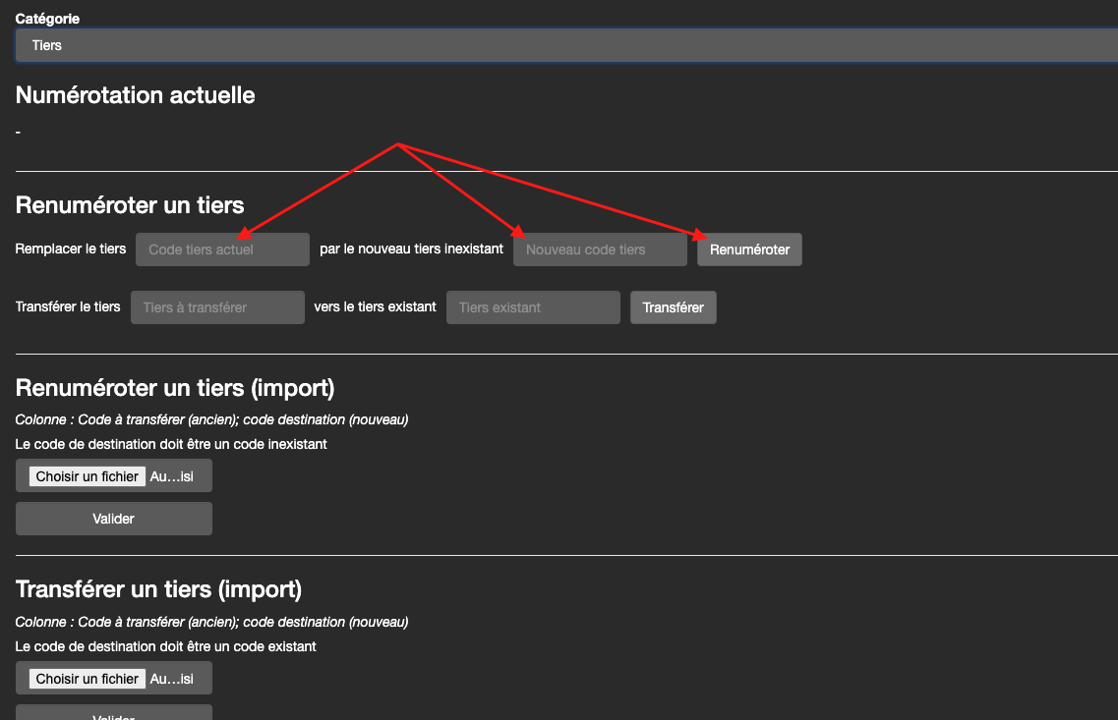
Task: Click the Transférer un tiers (import) heading
Action: 158,589
